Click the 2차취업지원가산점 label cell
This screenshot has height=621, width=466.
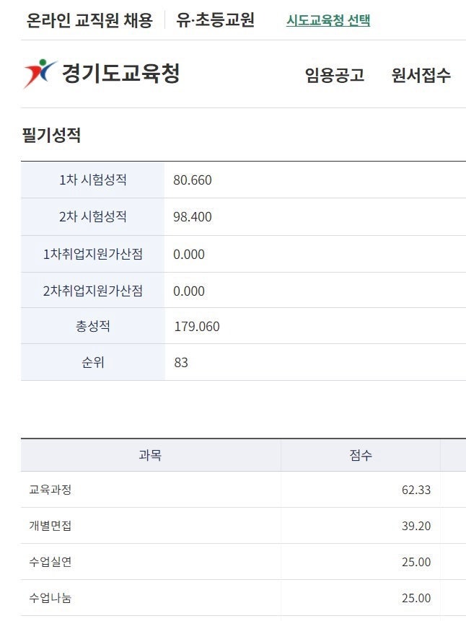coord(93,291)
